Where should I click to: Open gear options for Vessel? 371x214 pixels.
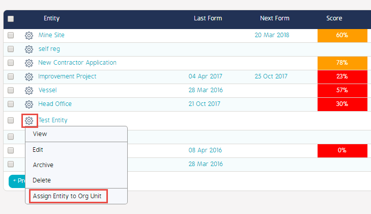tap(29, 91)
